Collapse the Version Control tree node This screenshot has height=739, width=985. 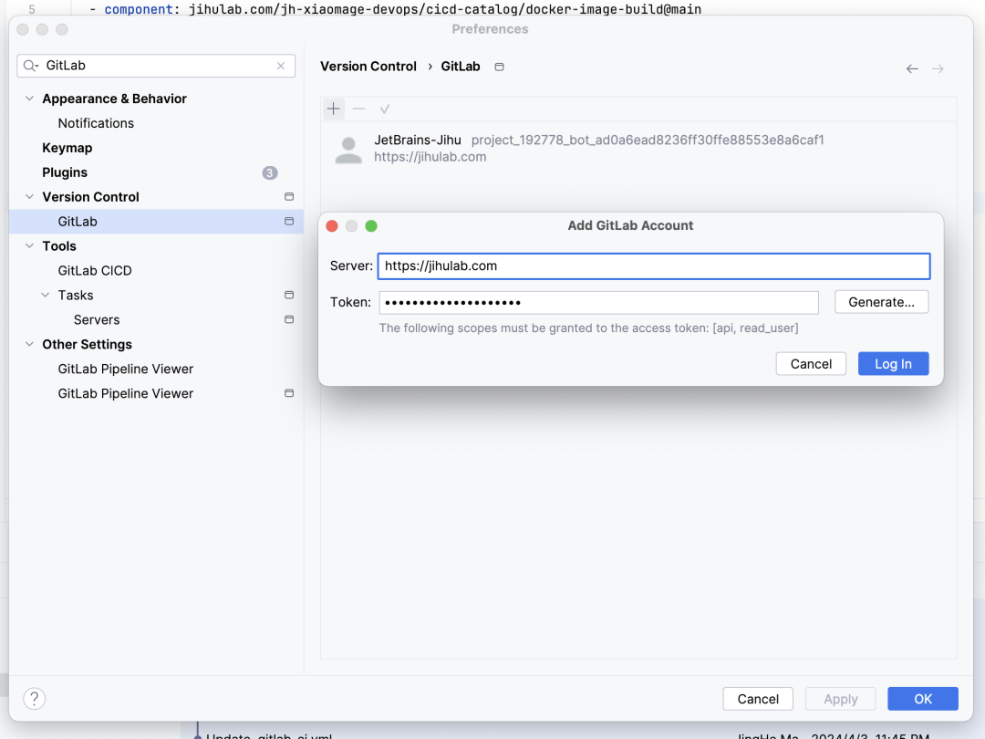pos(29,197)
